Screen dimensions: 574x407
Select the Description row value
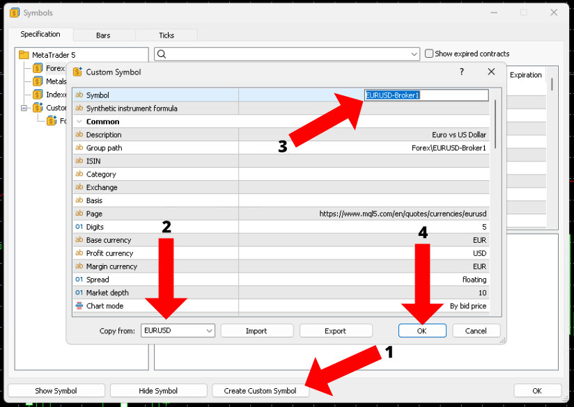pos(459,134)
